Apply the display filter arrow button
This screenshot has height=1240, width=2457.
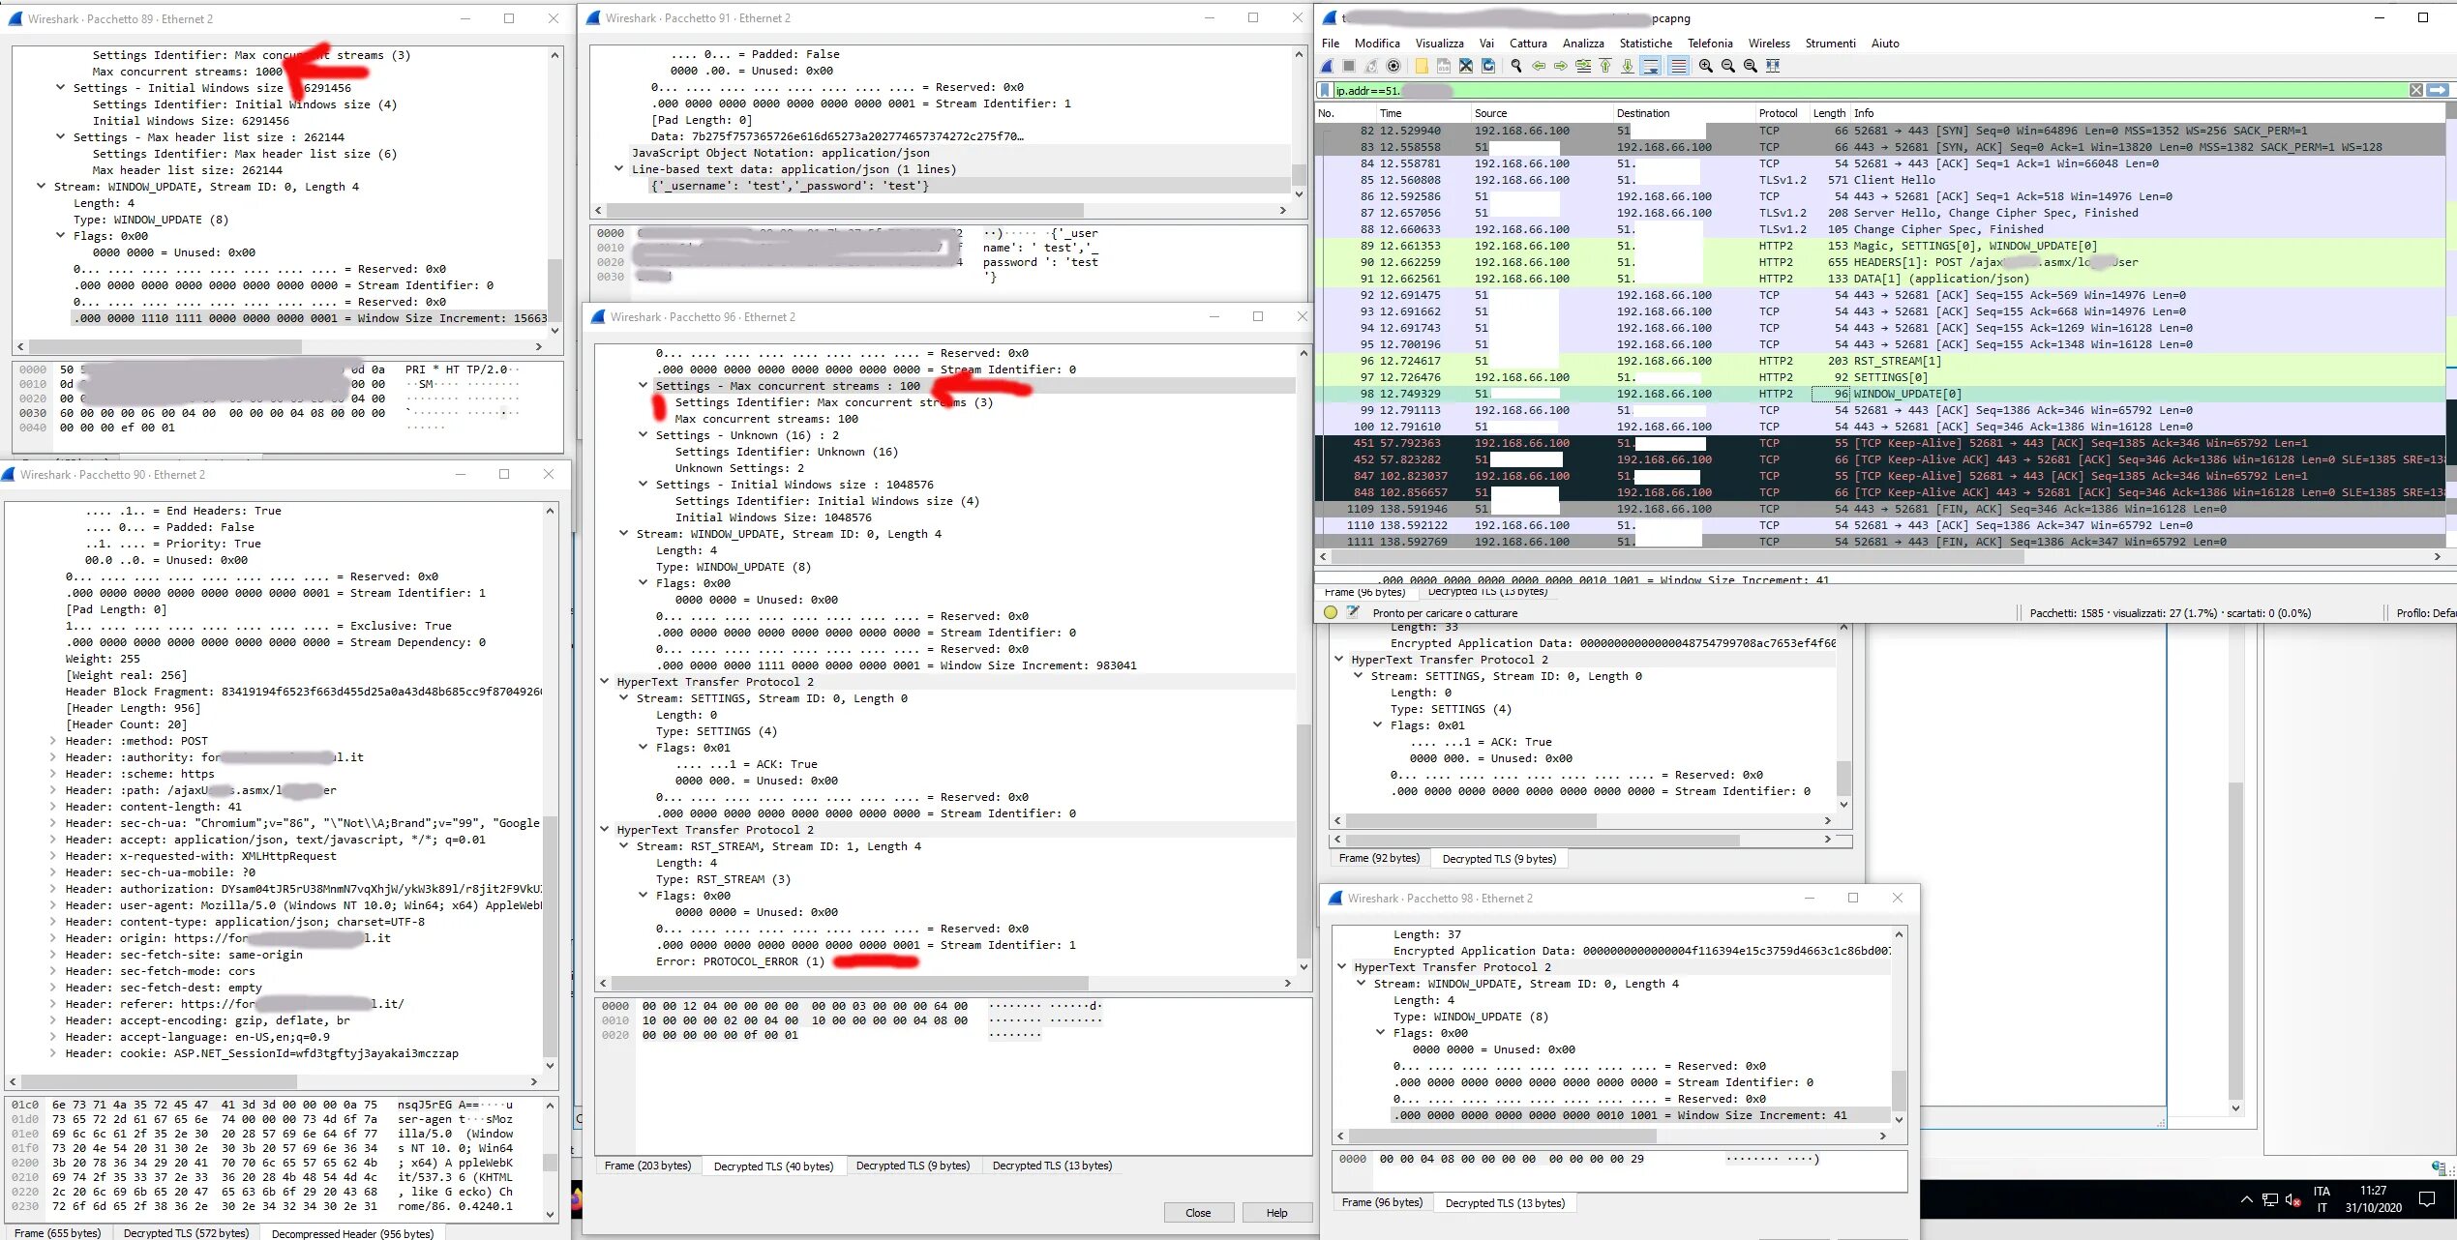(2438, 90)
